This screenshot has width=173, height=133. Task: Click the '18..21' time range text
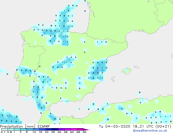[x=138, y=126]
